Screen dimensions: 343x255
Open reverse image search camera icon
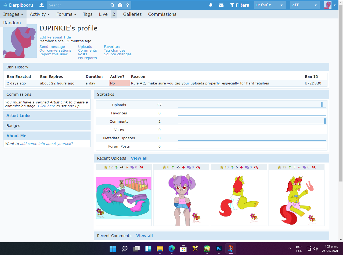point(120,5)
